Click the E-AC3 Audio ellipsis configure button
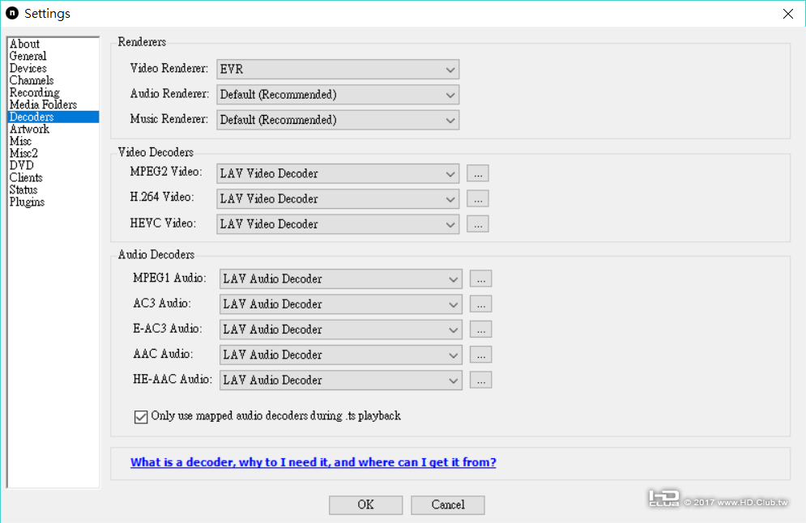The image size is (806, 523). (x=481, y=330)
